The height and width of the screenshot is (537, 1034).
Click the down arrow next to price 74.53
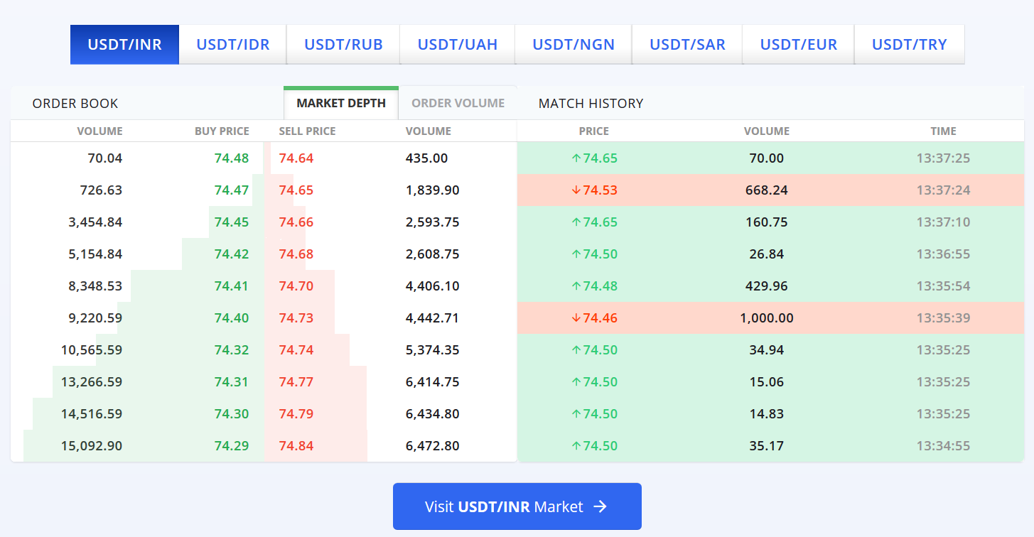coord(576,190)
